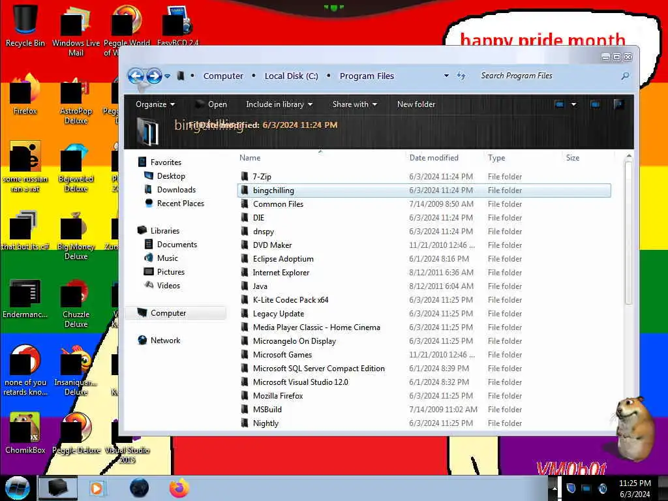
Task: Open the Share with menu
Action: coord(354,104)
